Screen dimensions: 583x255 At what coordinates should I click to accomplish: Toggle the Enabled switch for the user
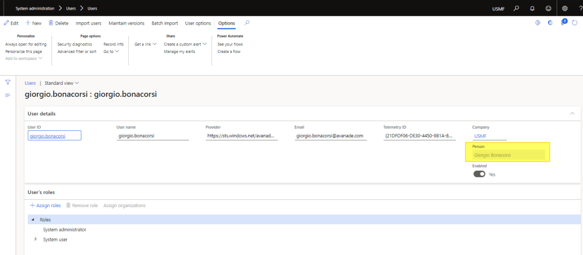[x=479, y=174]
